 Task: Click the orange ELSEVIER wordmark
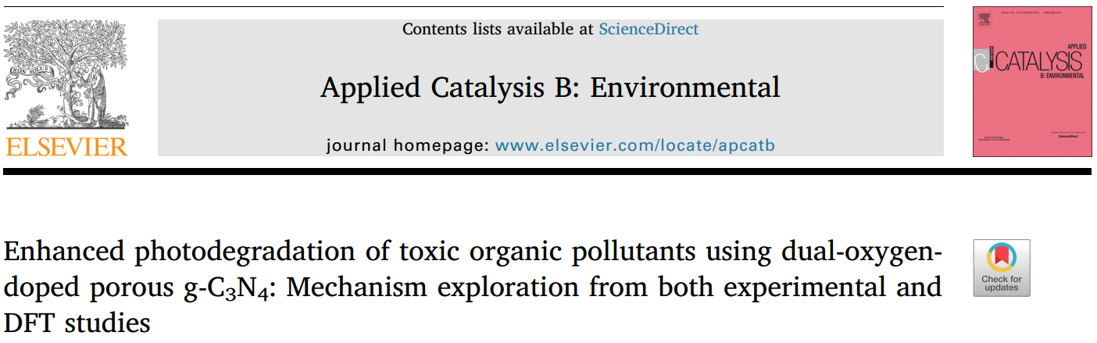pyautogui.click(x=66, y=146)
